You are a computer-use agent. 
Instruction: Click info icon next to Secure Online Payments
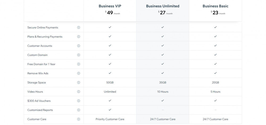click(78, 27)
